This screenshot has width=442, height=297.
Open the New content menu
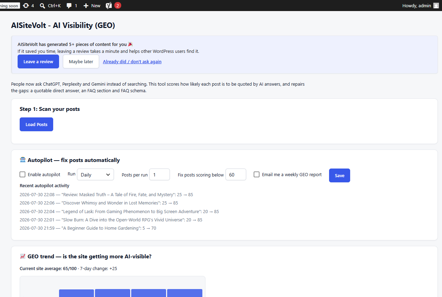pyautogui.click(x=92, y=6)
